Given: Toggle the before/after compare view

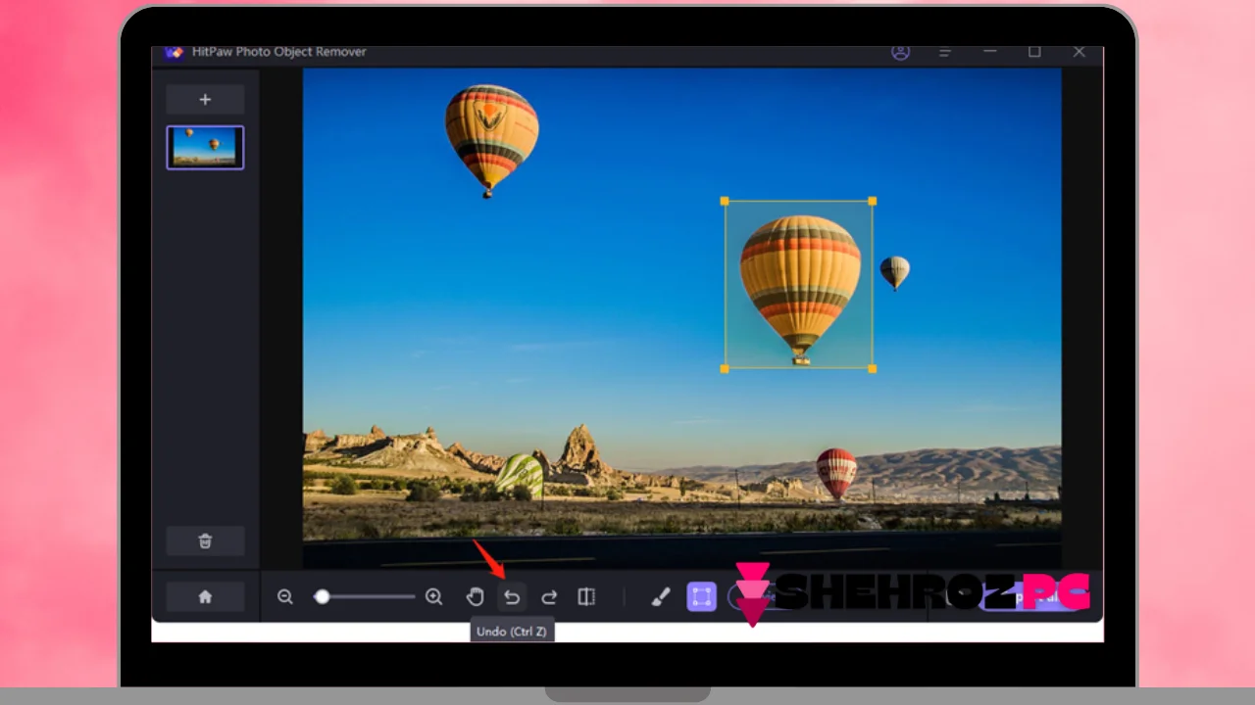Looking at the screenshot, I should tap(586, 596).
